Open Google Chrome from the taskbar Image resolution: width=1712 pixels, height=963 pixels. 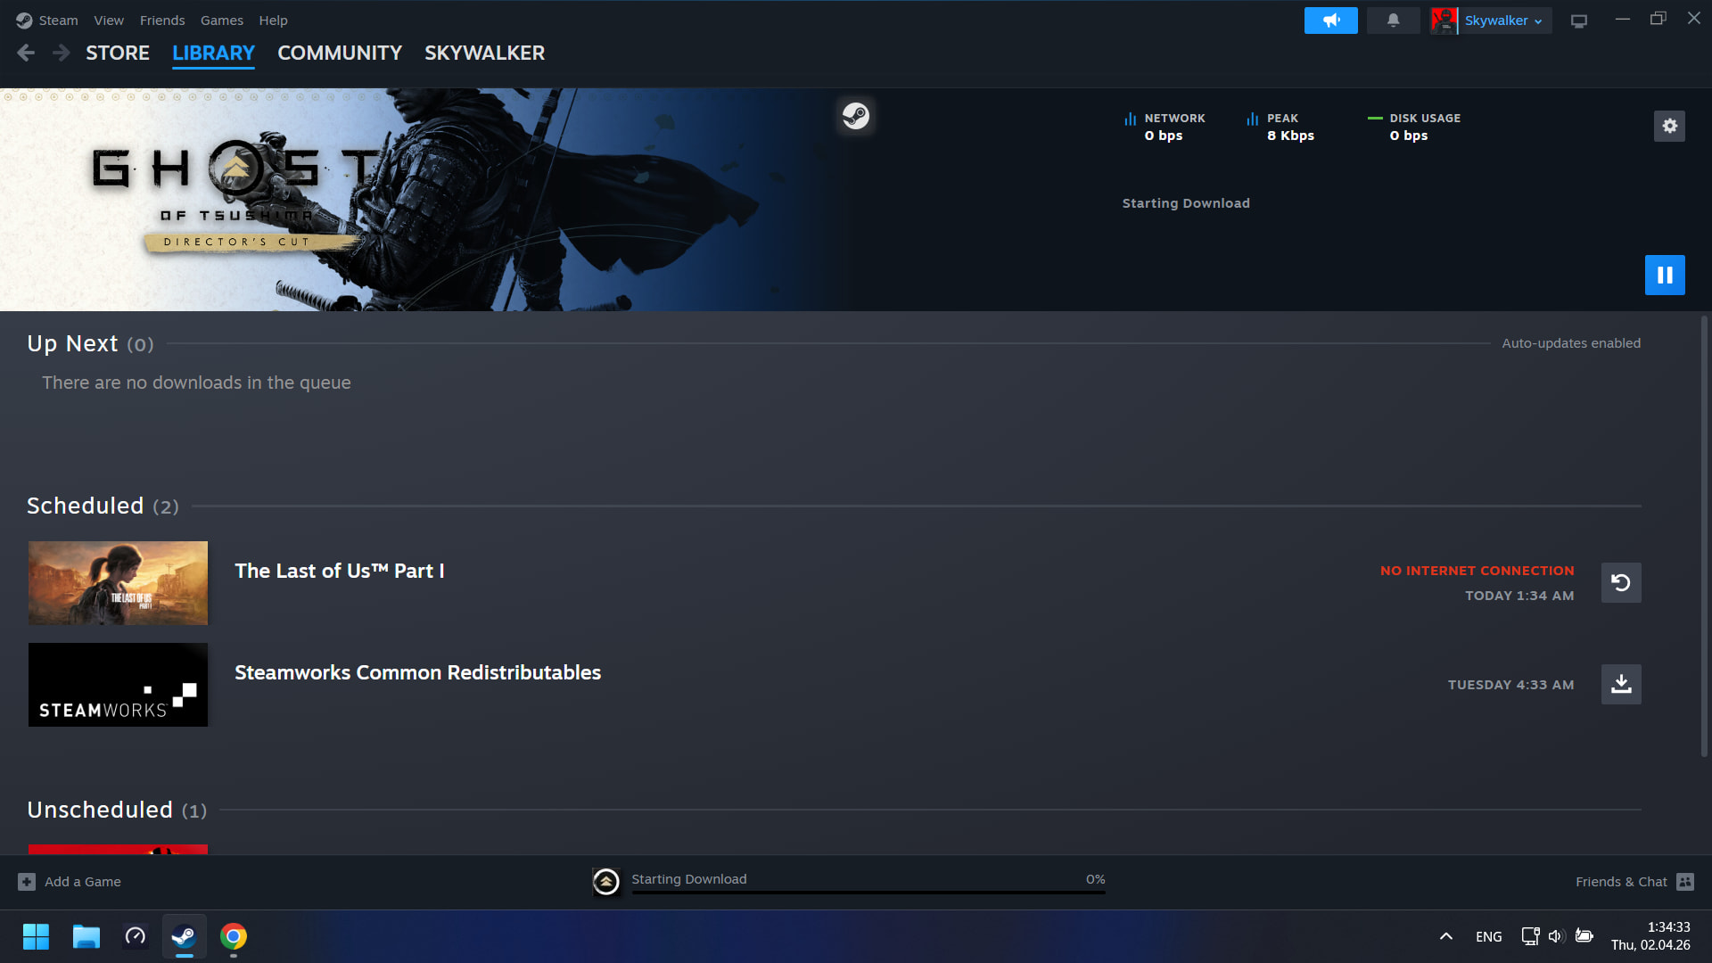tap(234, 936)
